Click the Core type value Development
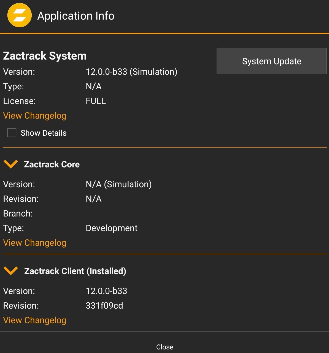329x353 pixels. pos(112,228)
